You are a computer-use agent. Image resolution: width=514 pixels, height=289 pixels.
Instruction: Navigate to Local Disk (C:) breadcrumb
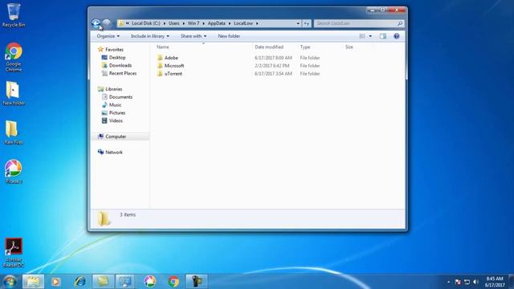tap(146, 23)
